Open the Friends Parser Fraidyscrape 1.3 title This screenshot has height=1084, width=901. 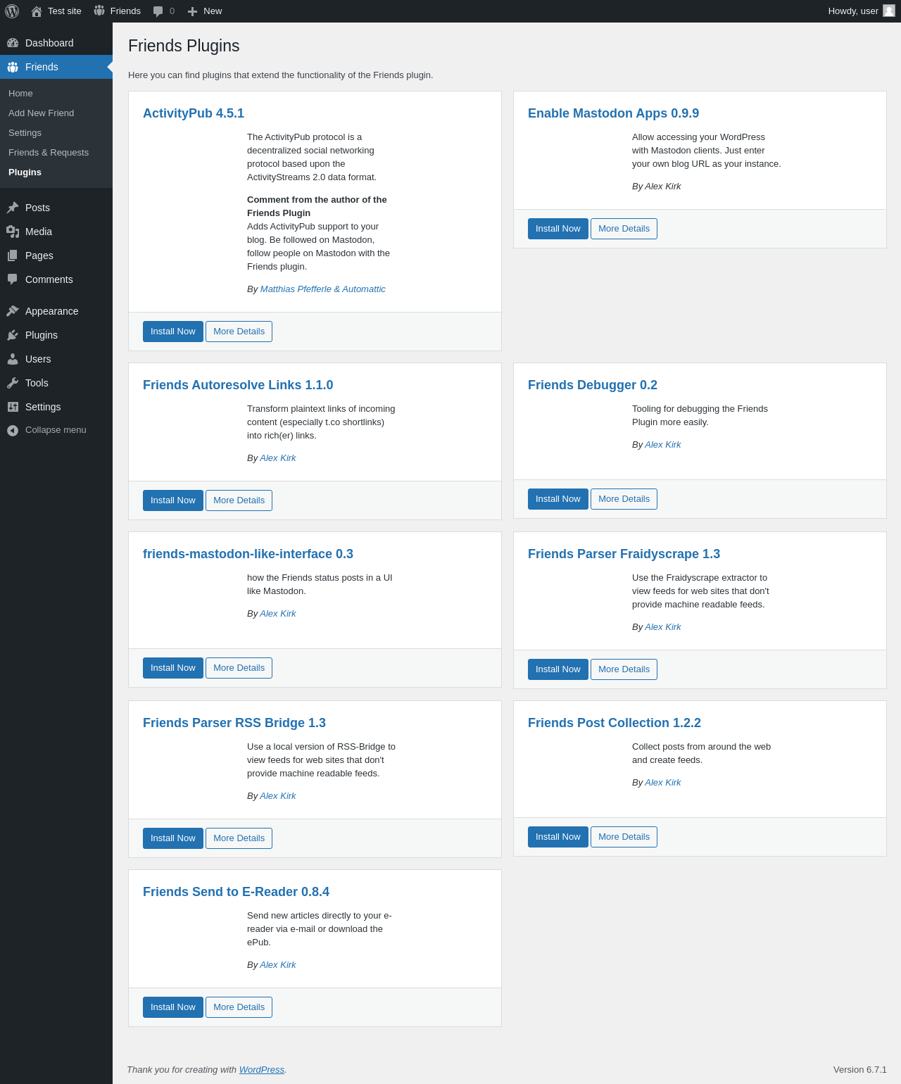click(624, 554)
